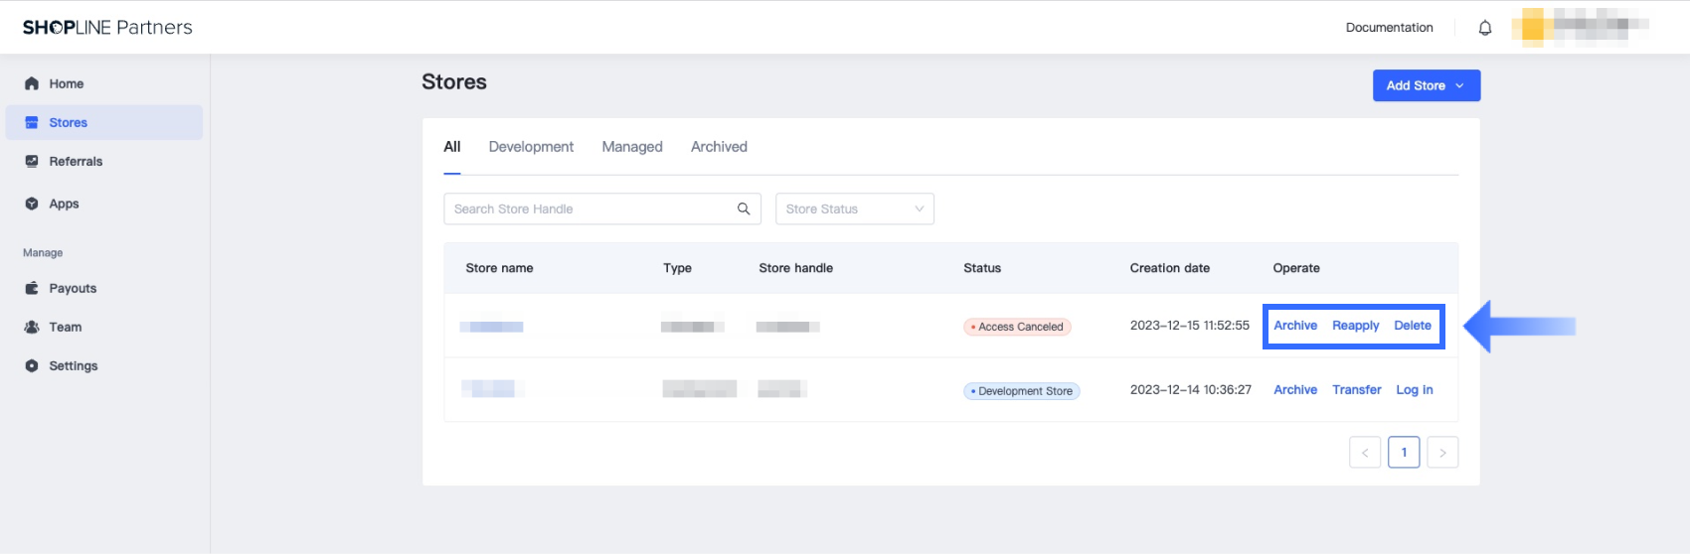Click the Referrals icon in sidebar

click(x=32, y=161)
